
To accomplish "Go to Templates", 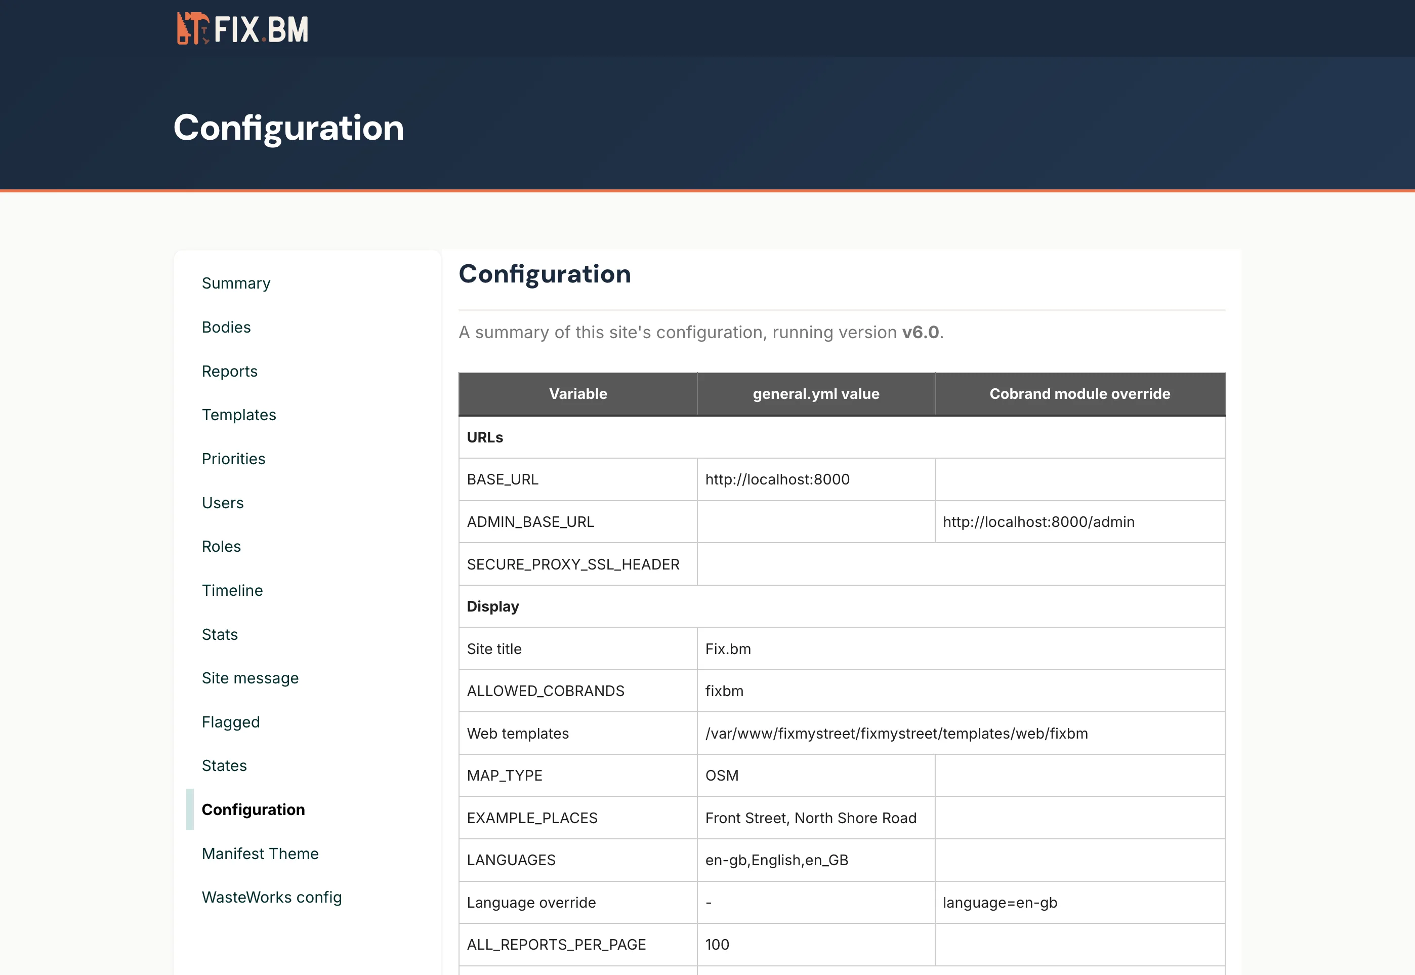I will [x=239, y=415].
